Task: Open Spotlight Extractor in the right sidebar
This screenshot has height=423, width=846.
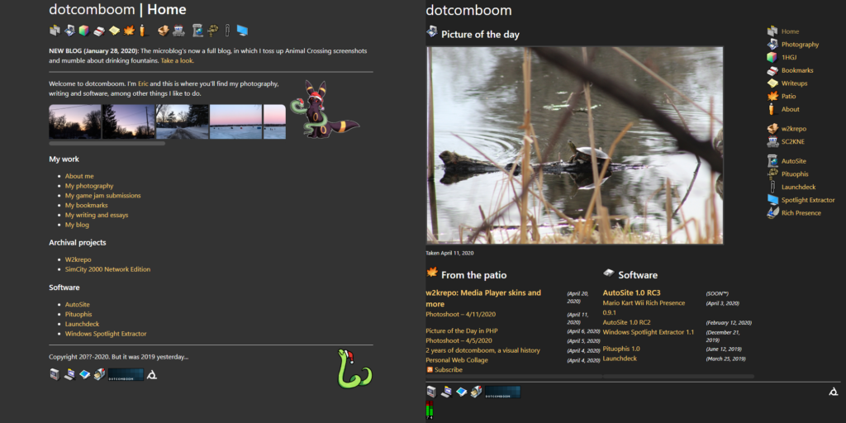Action: coord(807,200)
